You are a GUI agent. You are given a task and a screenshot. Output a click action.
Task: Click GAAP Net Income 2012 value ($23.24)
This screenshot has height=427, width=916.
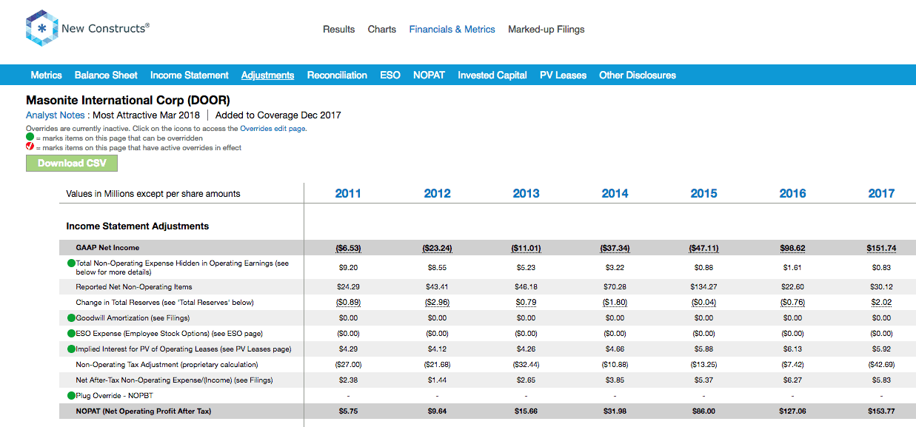pyautogui.click(x=437, y=248)
